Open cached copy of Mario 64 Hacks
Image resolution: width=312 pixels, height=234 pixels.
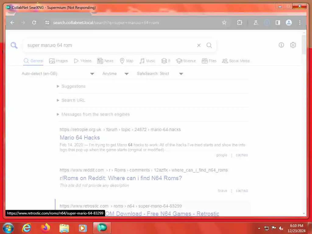coord(242,155)
